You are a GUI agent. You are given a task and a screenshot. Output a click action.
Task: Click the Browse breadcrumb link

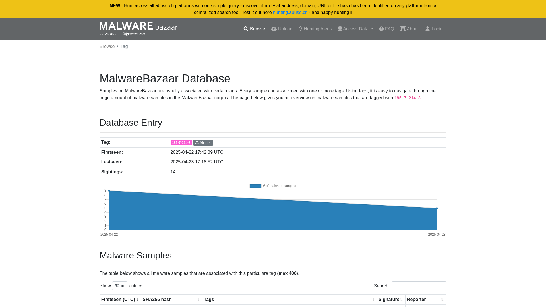click(107, 47)
